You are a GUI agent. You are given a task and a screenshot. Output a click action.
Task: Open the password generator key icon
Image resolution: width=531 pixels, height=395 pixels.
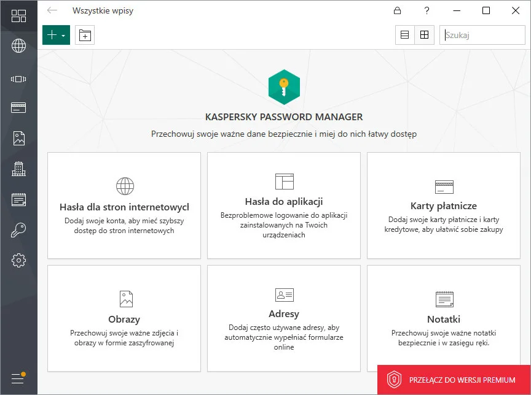[x=18, y=230]
